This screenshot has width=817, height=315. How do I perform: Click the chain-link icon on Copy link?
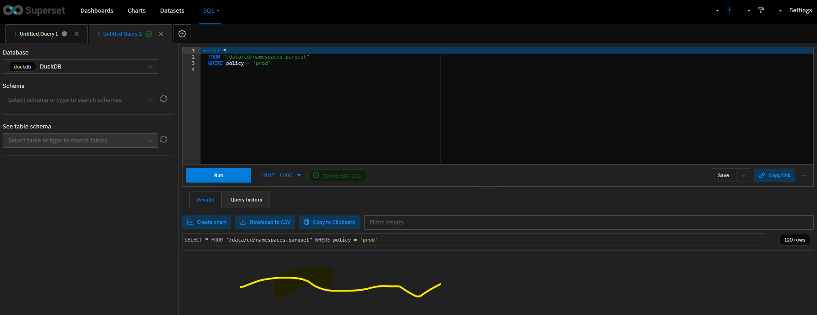click(762, 175)
